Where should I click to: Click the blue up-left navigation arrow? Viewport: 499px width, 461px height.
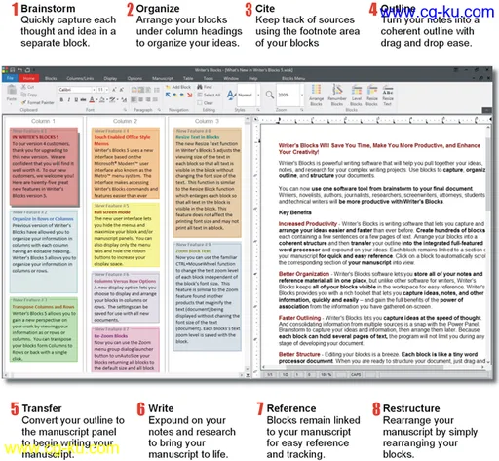point(168,95)
